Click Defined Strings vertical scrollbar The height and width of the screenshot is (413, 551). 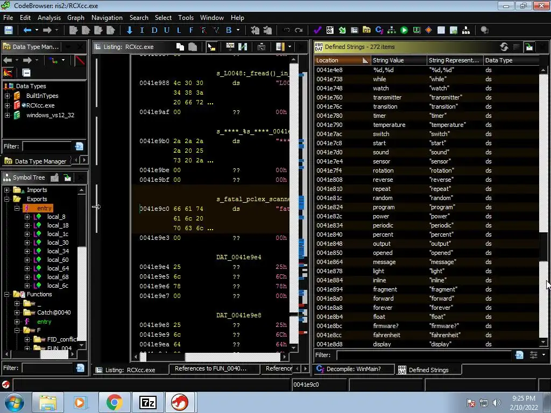543,205
